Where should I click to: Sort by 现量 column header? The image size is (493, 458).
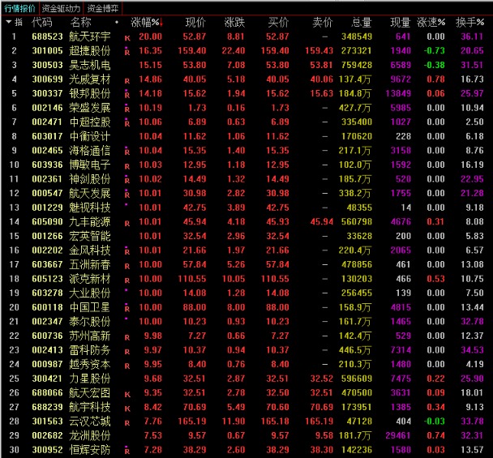click(x=401, y=23)
